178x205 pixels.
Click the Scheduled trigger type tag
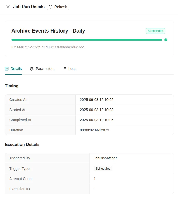pos(103,169)
